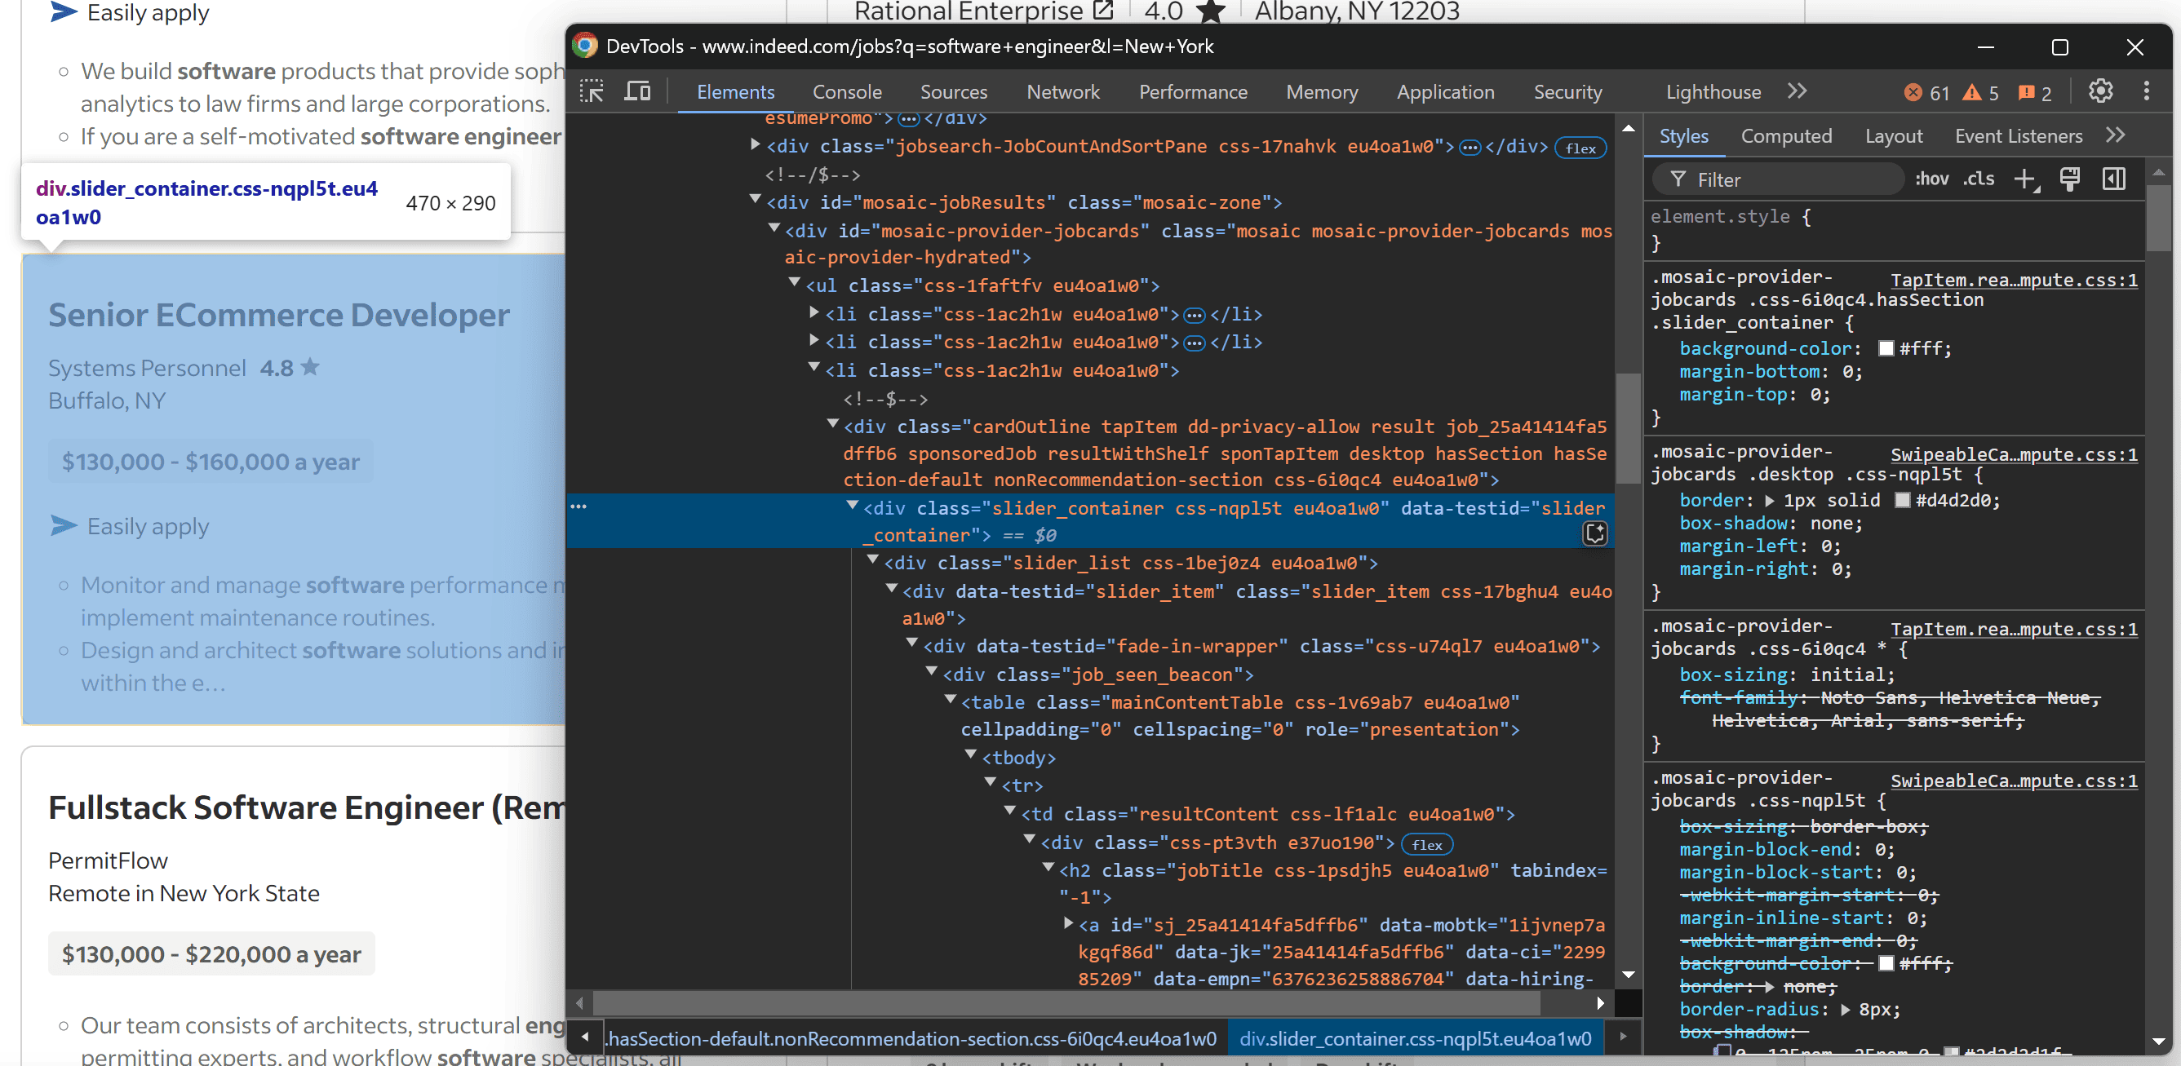Collapse the mainContentTable table node
The height and width of the screenshot is (1066, 2181).
(950, 700)
